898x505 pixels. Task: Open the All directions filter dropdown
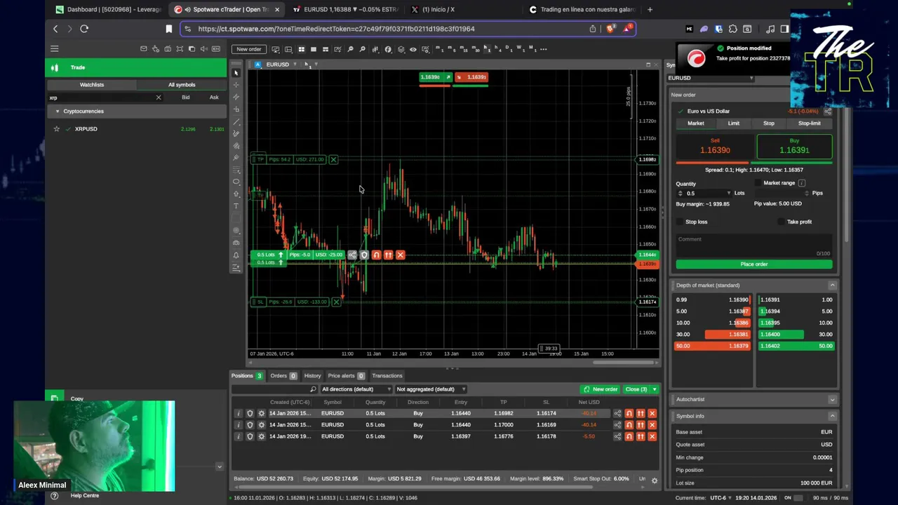pyautogui.click(x=356, y=389)
